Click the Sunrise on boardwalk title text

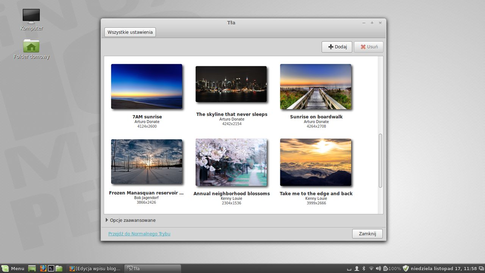point(316,117)
